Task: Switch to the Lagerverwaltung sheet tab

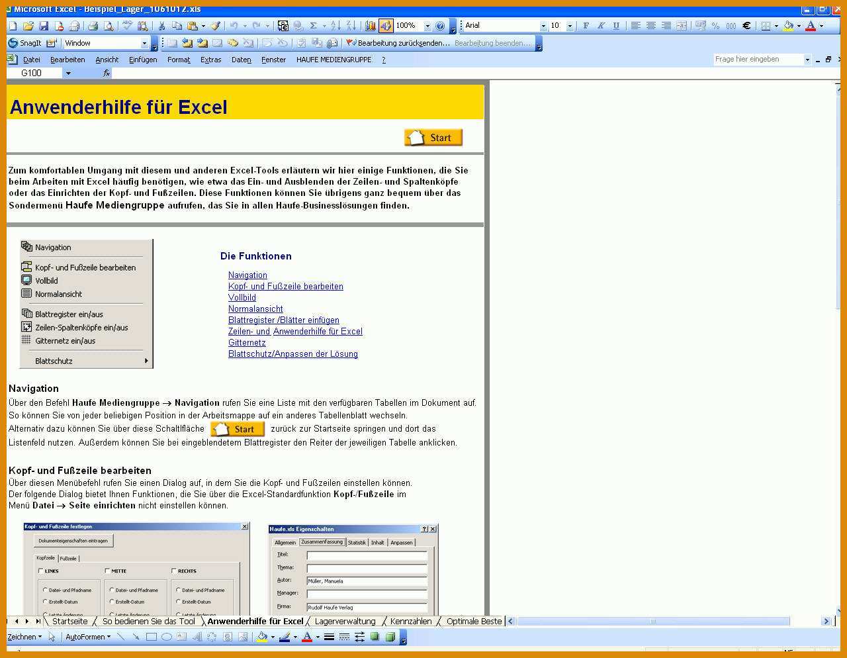Action: tap(345, 621)
